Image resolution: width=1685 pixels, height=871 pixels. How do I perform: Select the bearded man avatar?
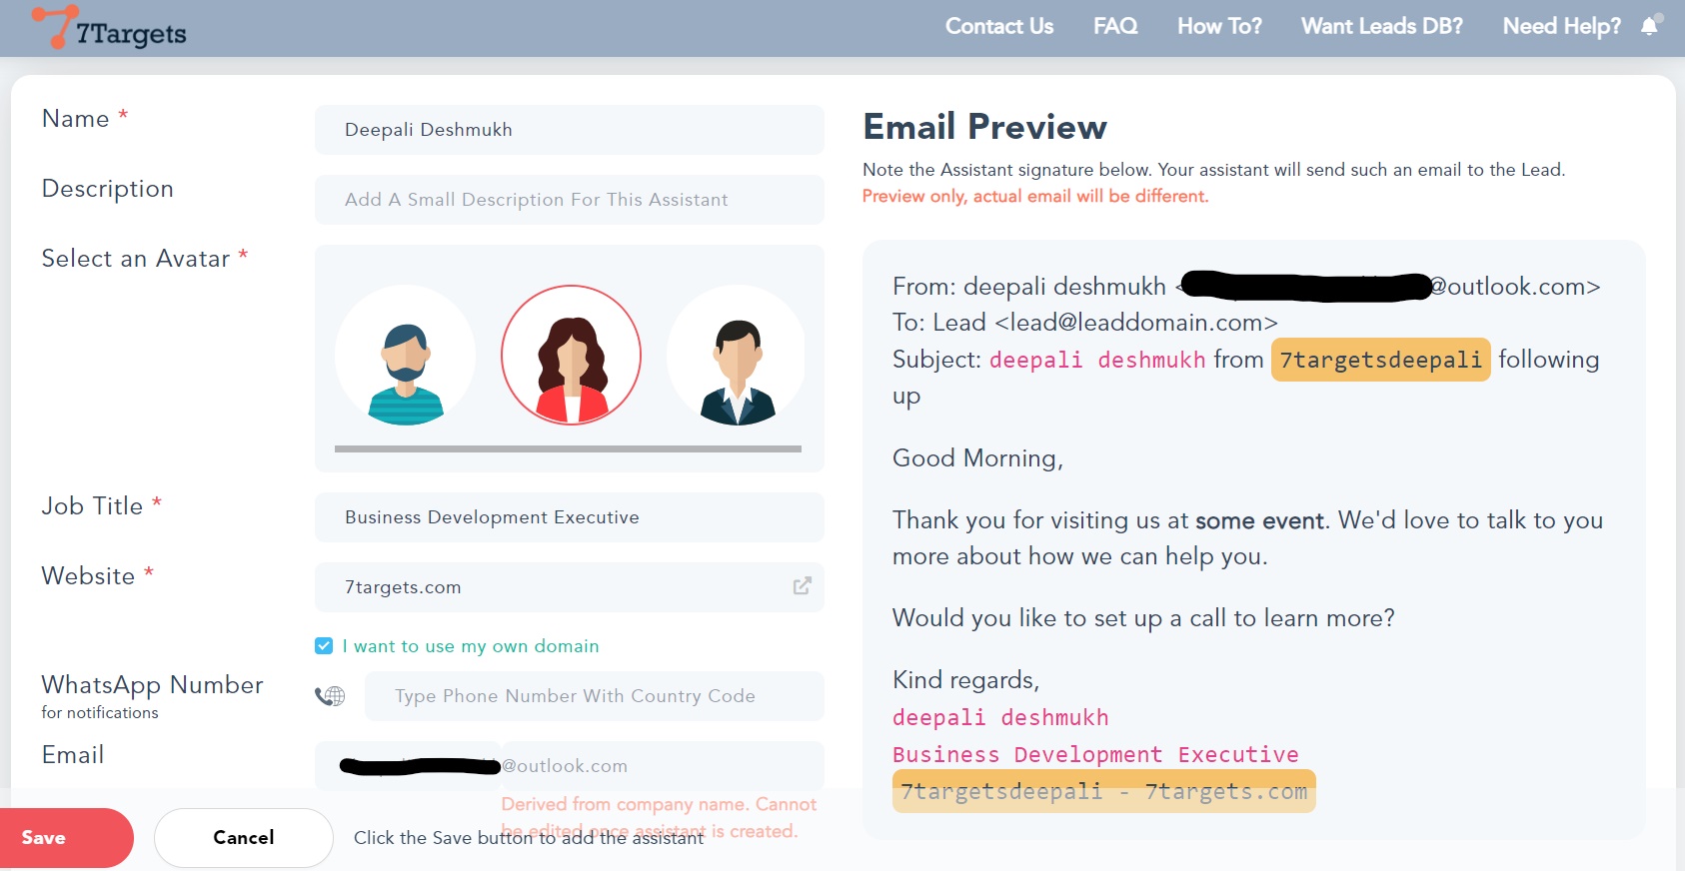405,356
